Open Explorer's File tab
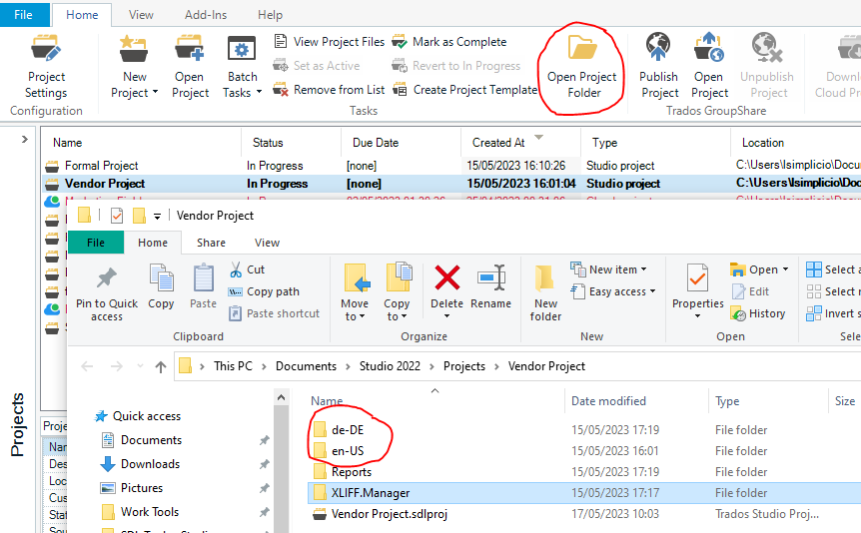 click(96, 243)
